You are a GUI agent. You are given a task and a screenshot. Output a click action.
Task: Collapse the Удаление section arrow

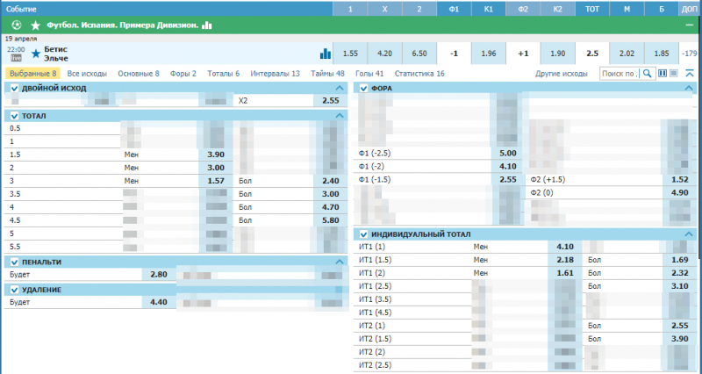(x=340, y=289)
